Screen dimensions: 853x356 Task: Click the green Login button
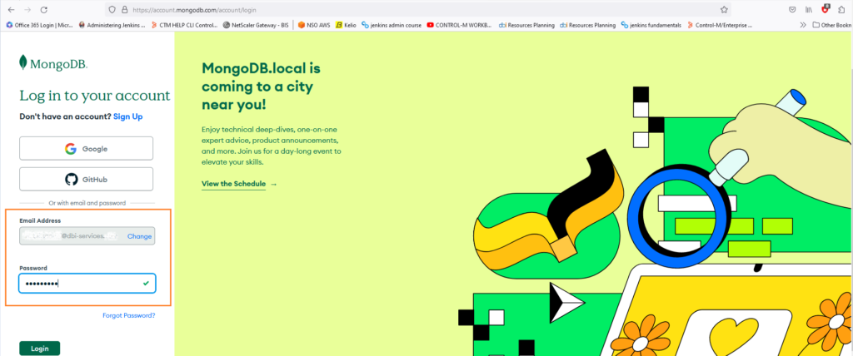coord(40,349)
